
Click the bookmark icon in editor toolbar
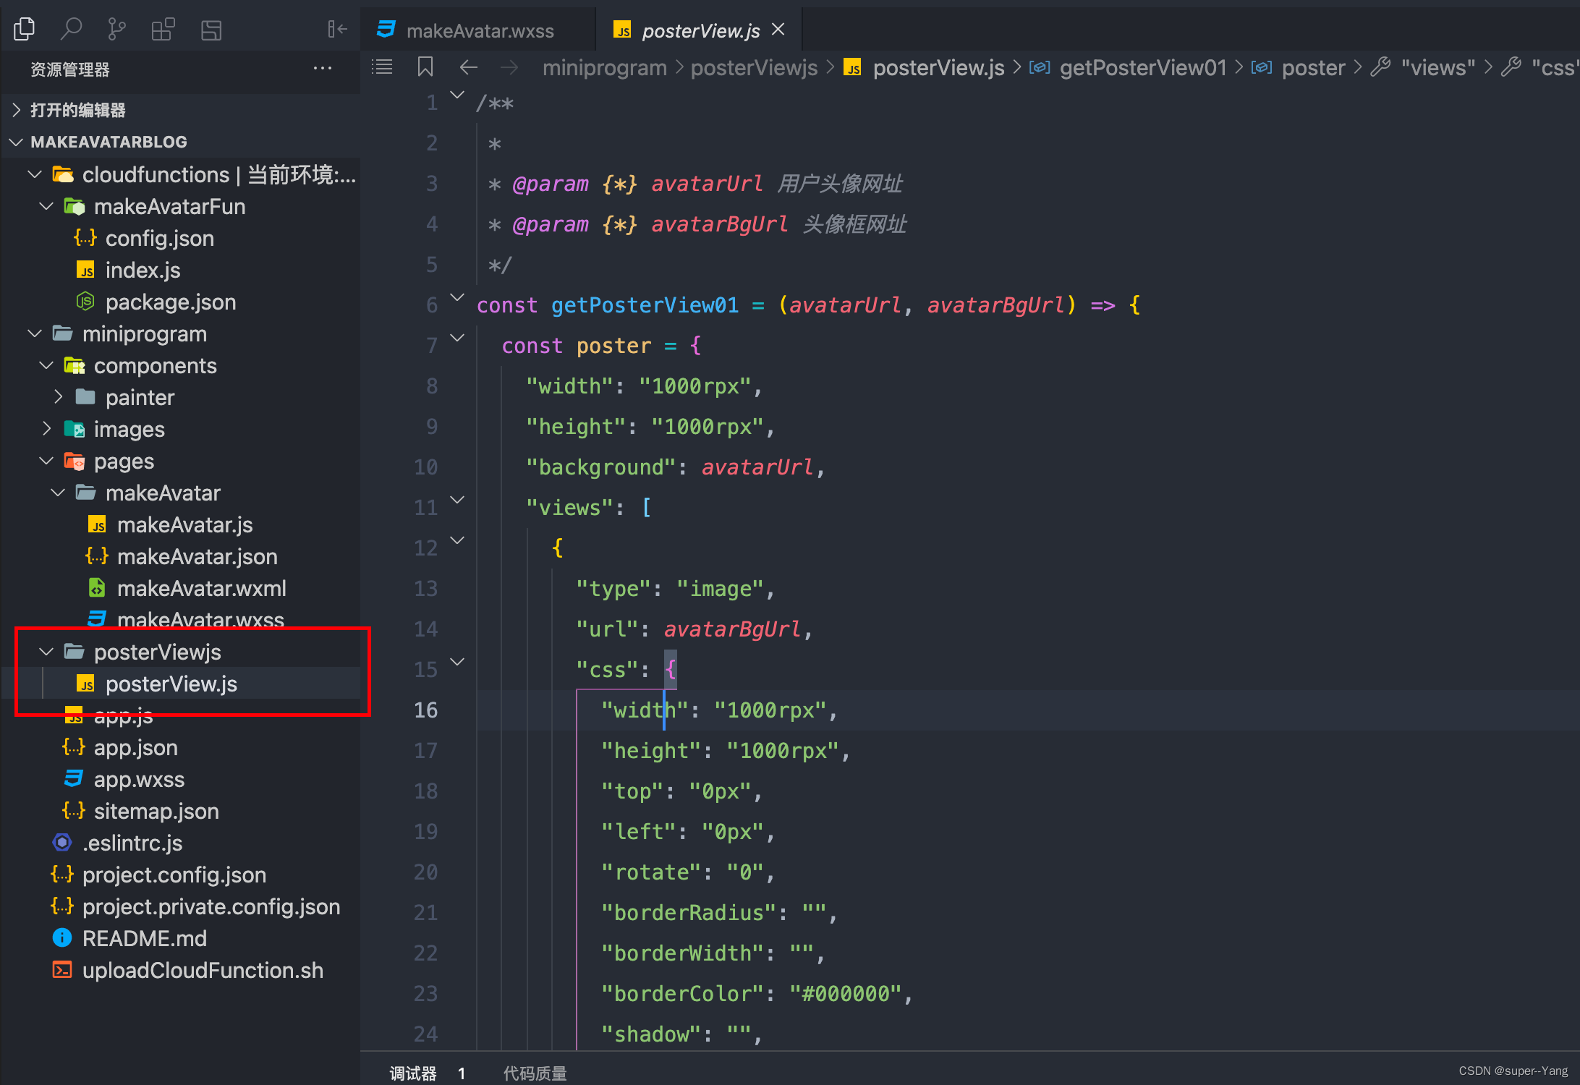pyautogui.click(x=425, y=67)
